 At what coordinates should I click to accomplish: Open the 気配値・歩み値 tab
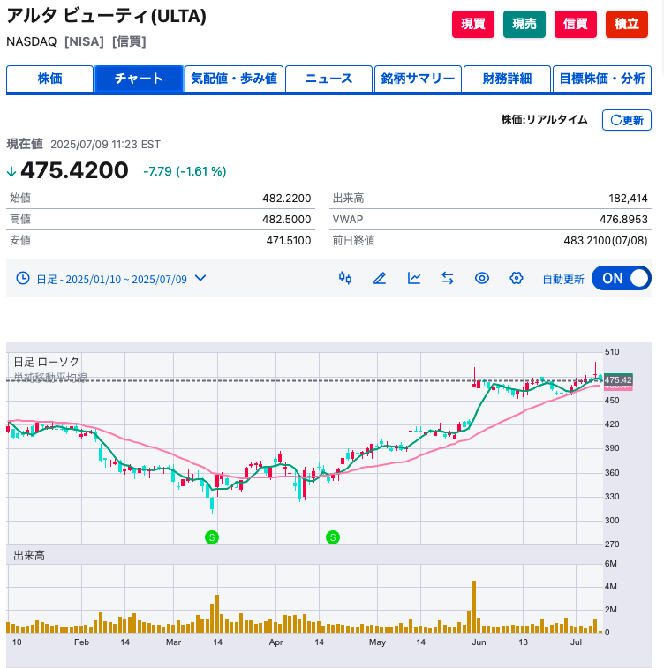point(234,79)
